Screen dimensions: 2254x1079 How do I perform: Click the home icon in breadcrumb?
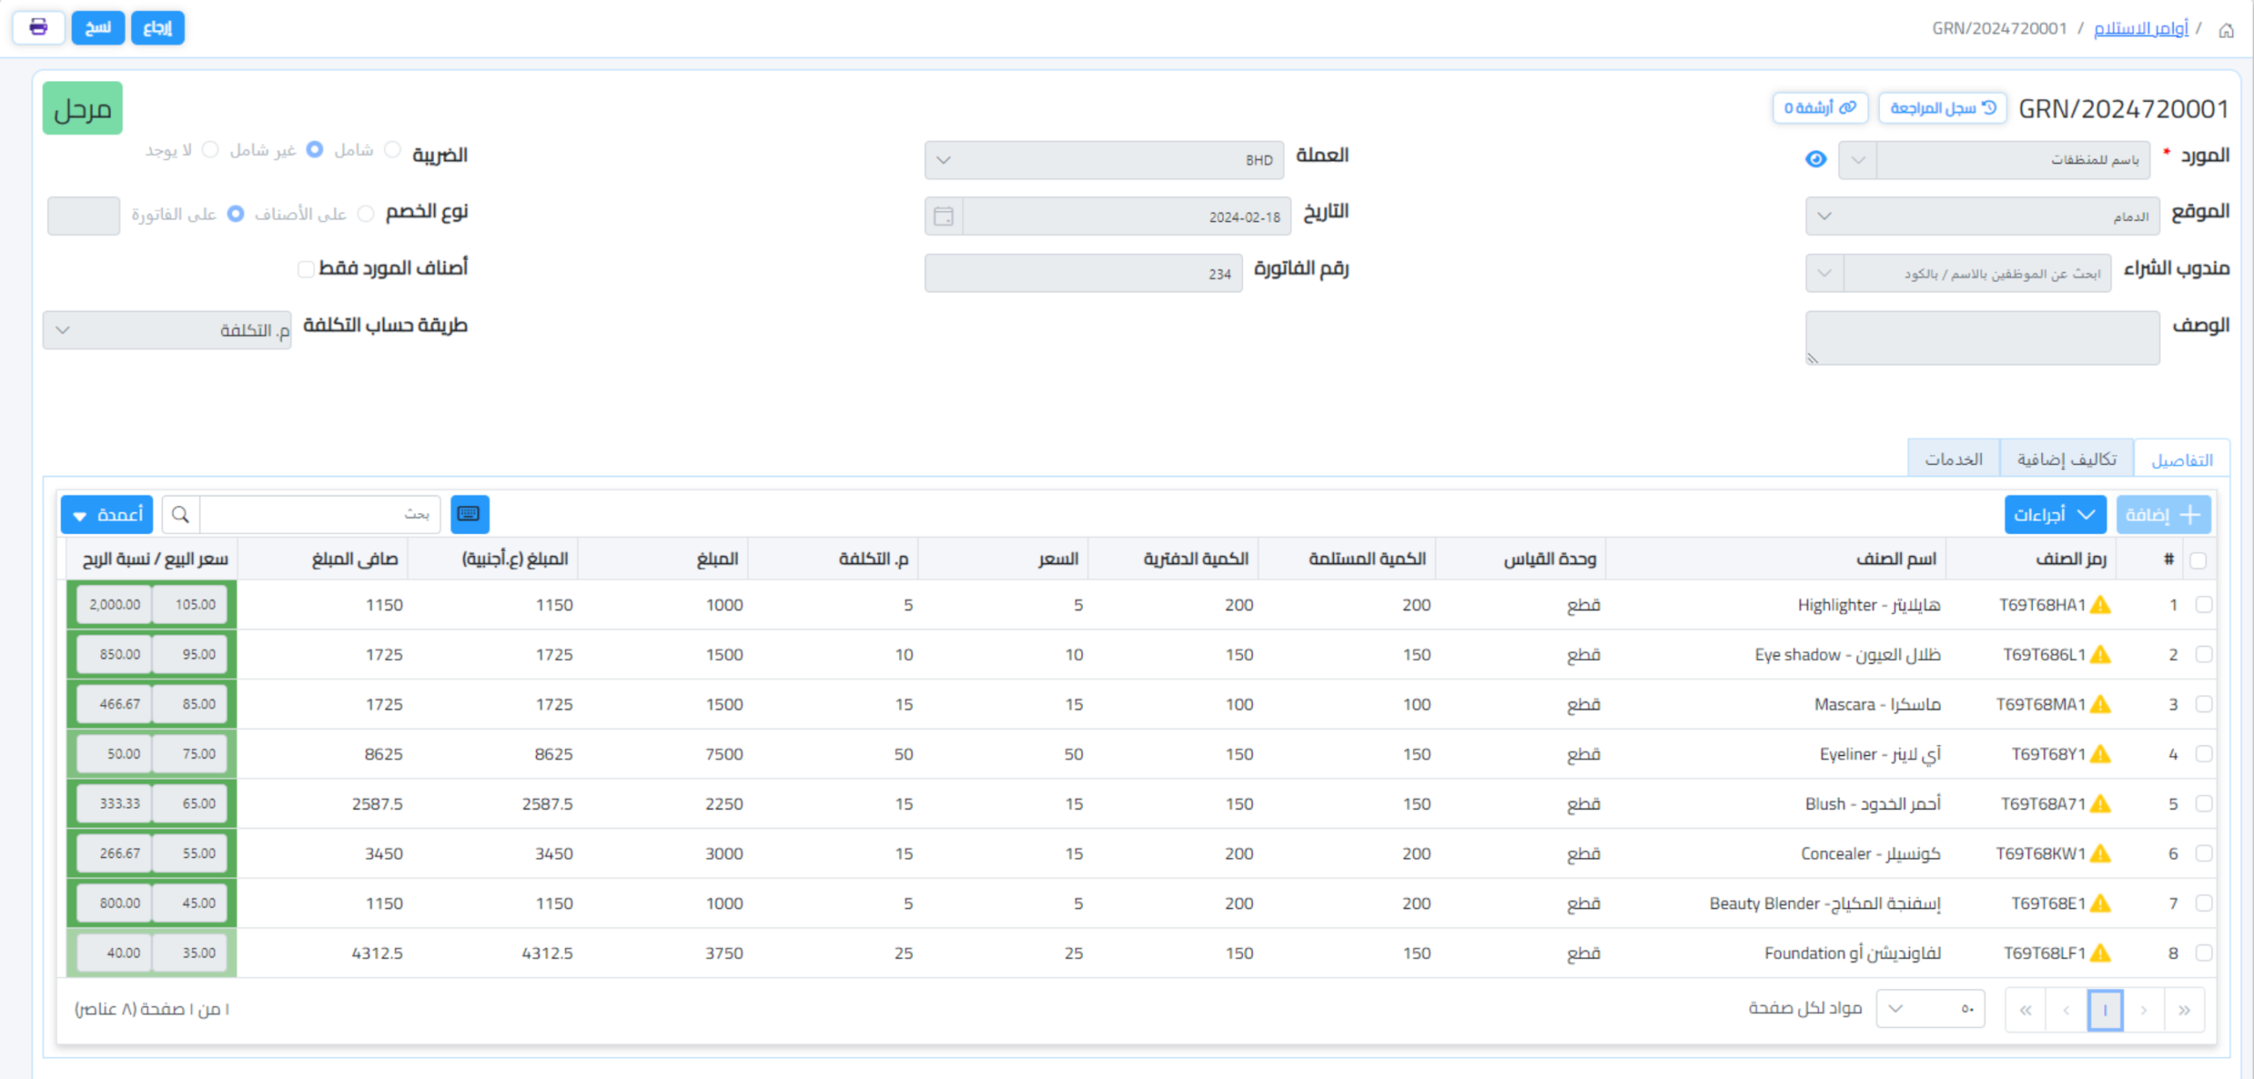pos(2226,30)
